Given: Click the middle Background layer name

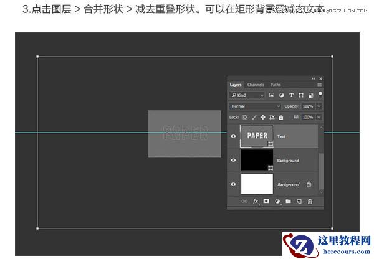Looking at the screenshot, I should [288, 161].
